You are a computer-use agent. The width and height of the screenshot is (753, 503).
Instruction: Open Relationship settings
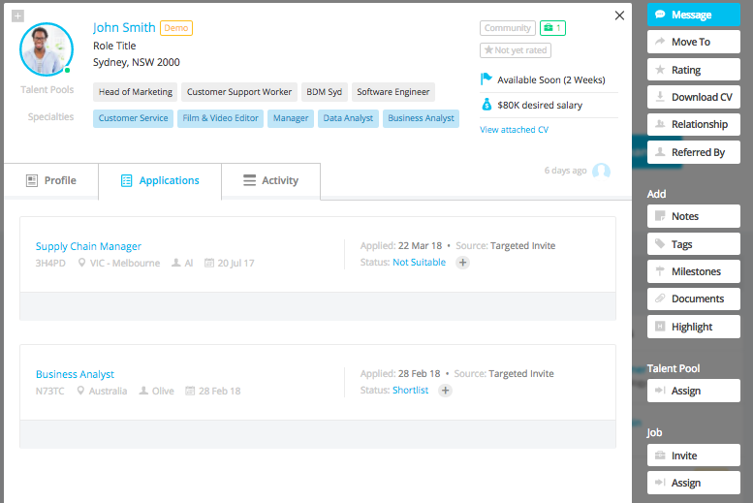[693, 124]
